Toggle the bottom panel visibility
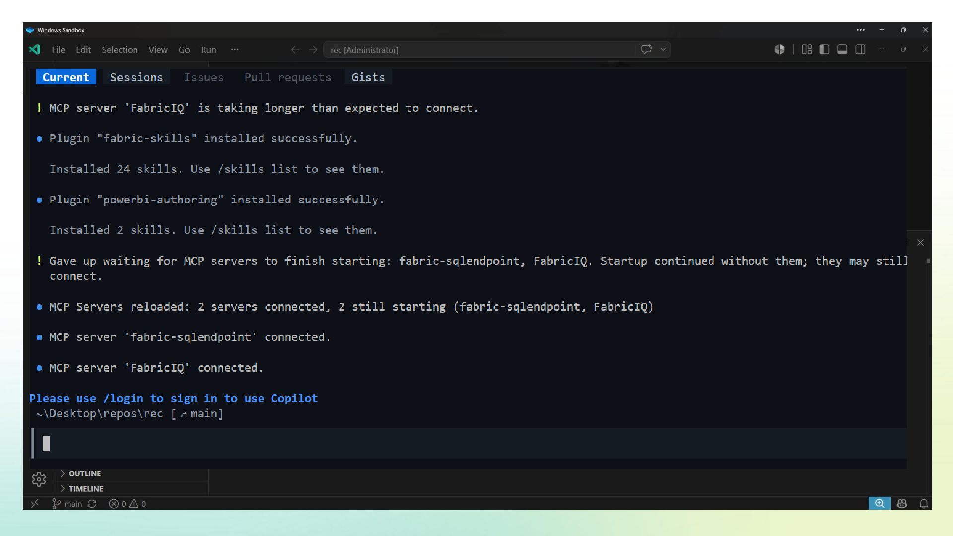 tap(842, 49)
